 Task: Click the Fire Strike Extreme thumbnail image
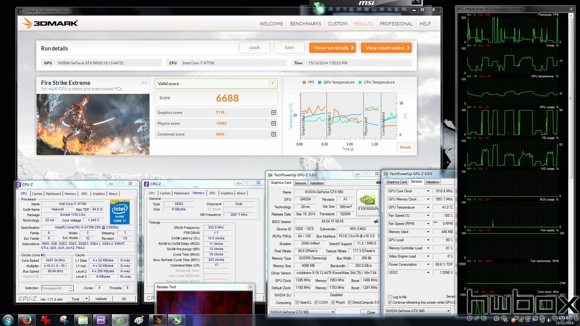click(x=93, y=124)
